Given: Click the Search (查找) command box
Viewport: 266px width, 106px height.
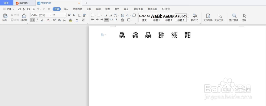Looking at the screenshot, I should click(x=166, y=9).
